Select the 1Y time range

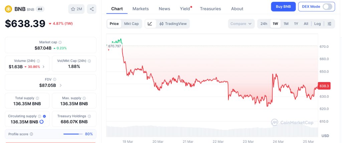(x=296, y=24)
